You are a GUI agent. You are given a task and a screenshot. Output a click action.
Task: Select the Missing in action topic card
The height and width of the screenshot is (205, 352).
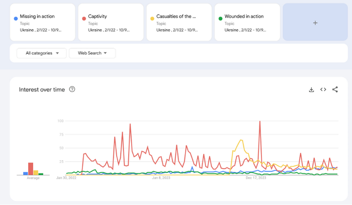click(42, 23)
